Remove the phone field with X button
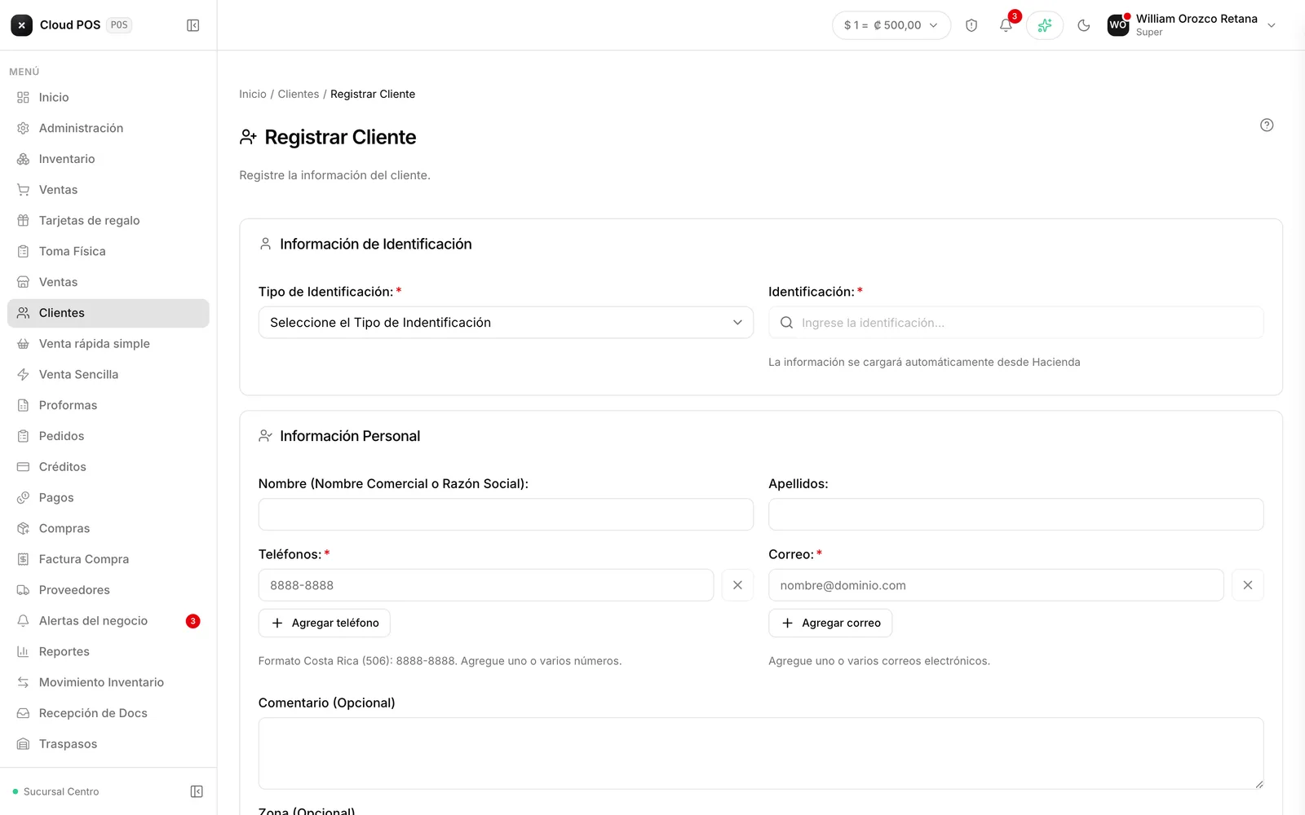Viewport: 1305px width, 815px height. click(737, 585)
